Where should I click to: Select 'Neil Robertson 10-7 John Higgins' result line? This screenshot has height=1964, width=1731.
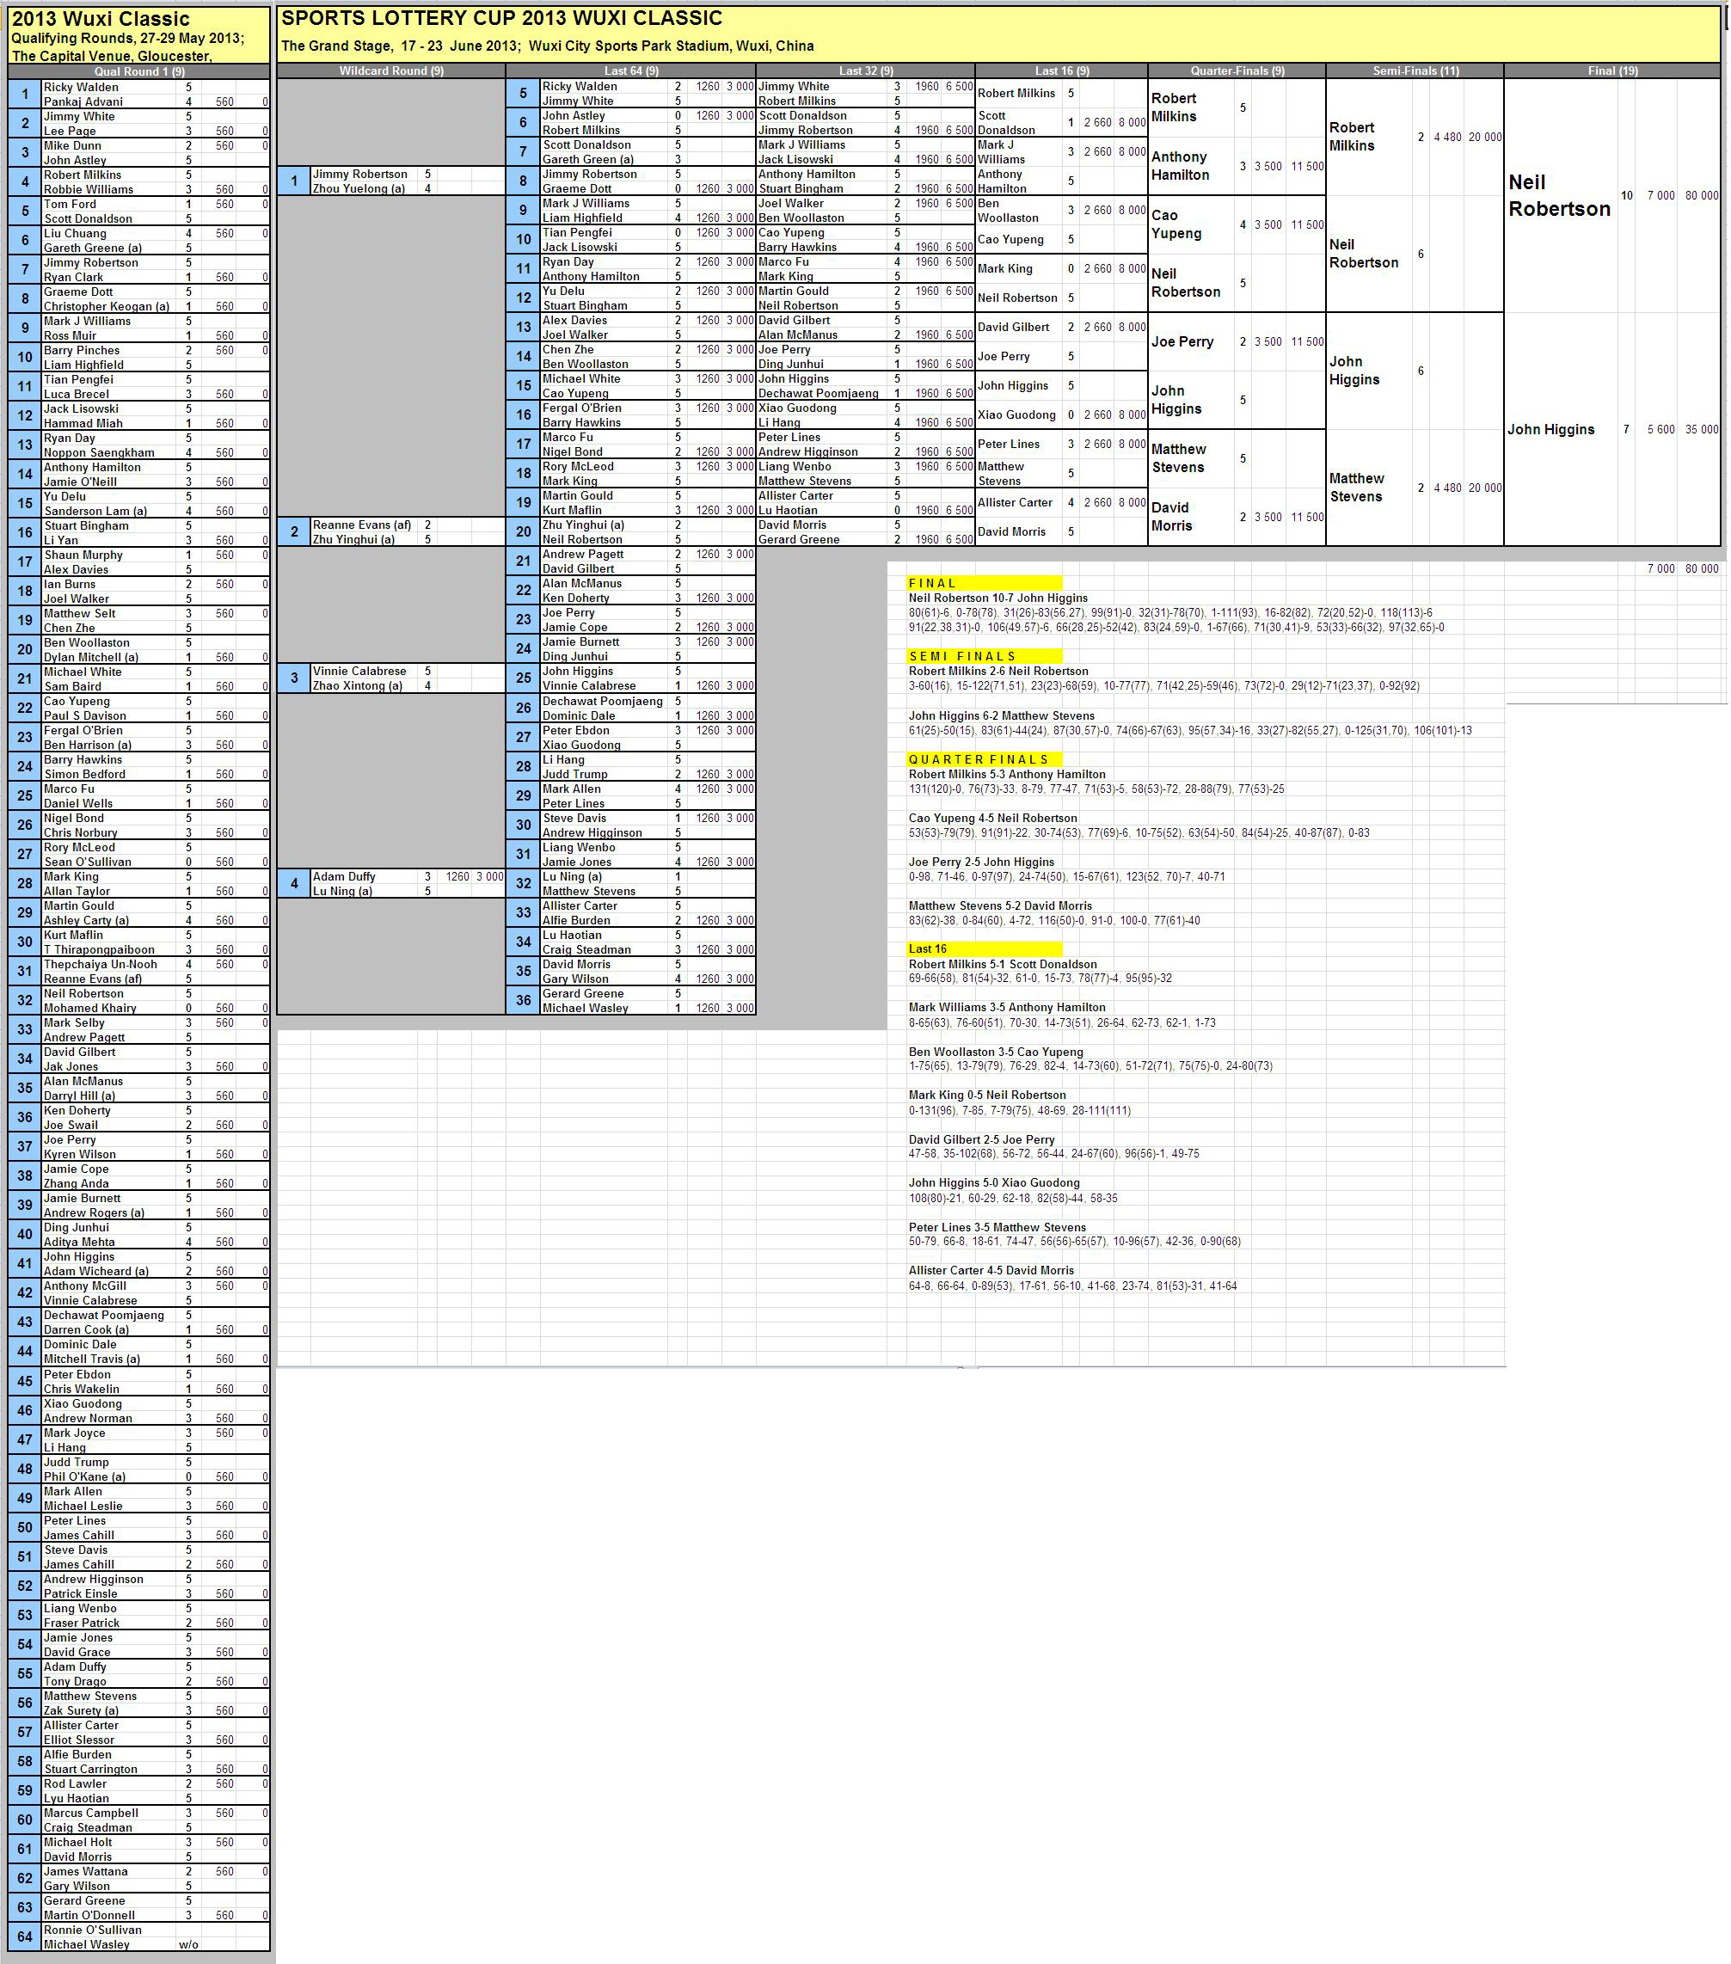(x=997, y=598)
